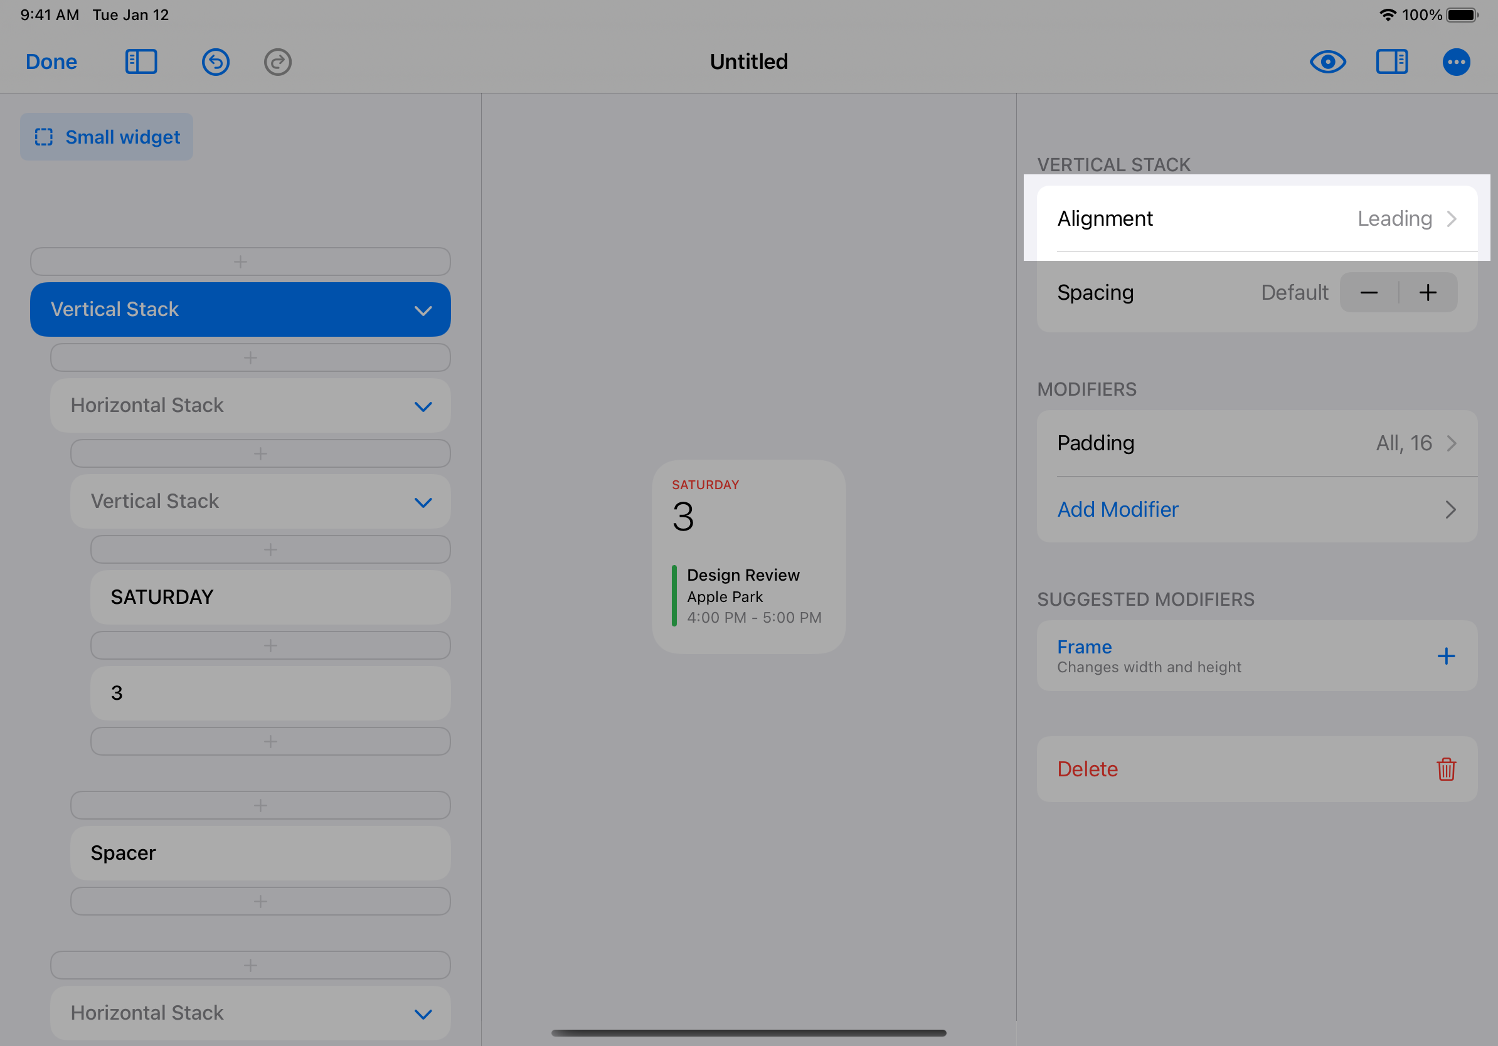This screenshot has width=1498, height=1046.
Task: Toggle the right inspector panel icon
Action: (1391, 62)
